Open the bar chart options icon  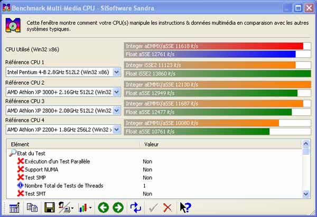tap(85, 207)
